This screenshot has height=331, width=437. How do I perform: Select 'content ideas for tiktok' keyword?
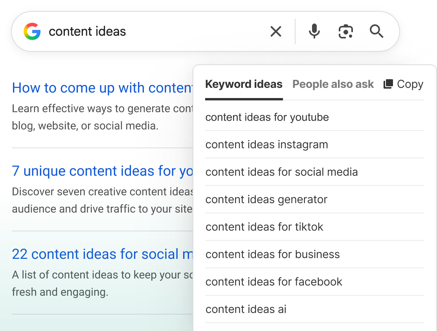264,227
